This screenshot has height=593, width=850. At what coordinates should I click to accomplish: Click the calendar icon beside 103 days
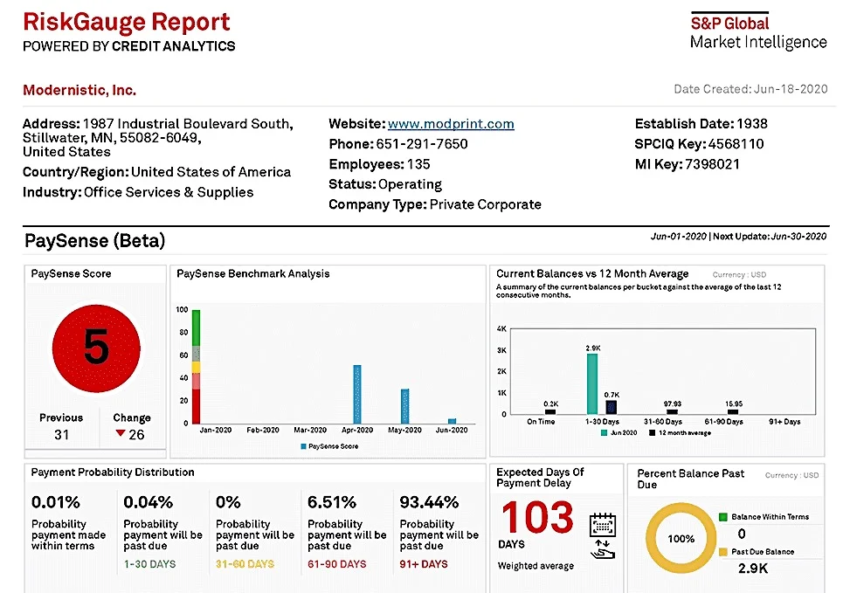pos(602,525)
